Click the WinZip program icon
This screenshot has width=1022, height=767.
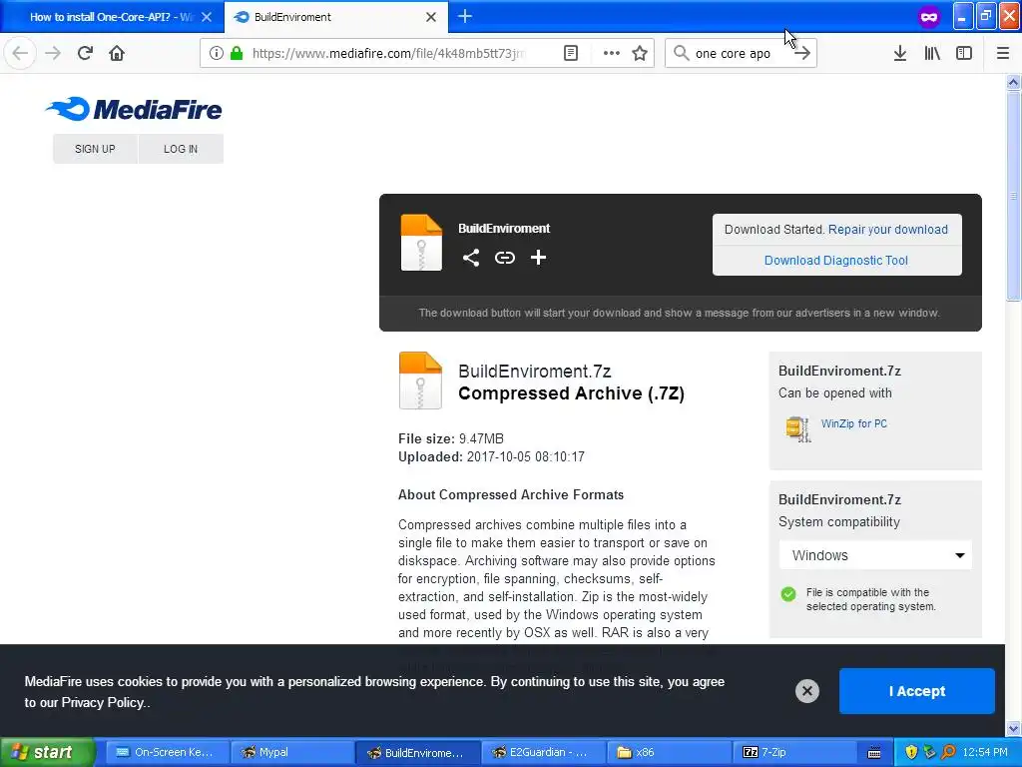tap(797, 429)
